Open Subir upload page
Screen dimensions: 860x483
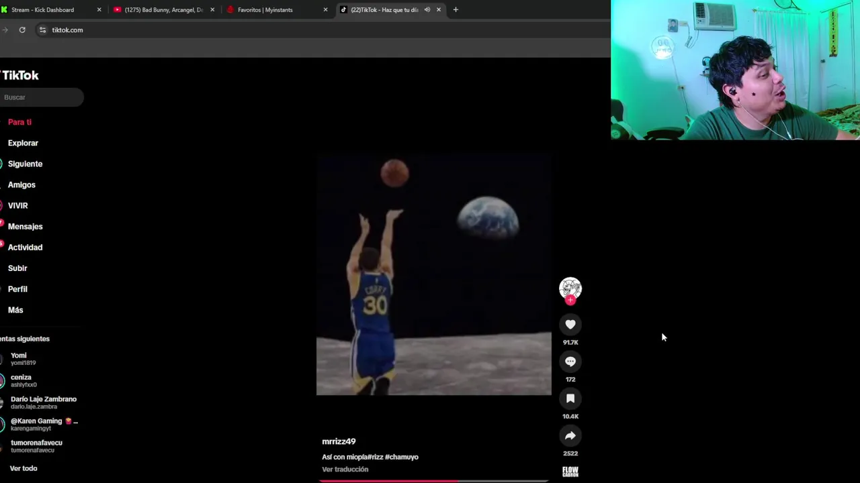tap(17, 268)
